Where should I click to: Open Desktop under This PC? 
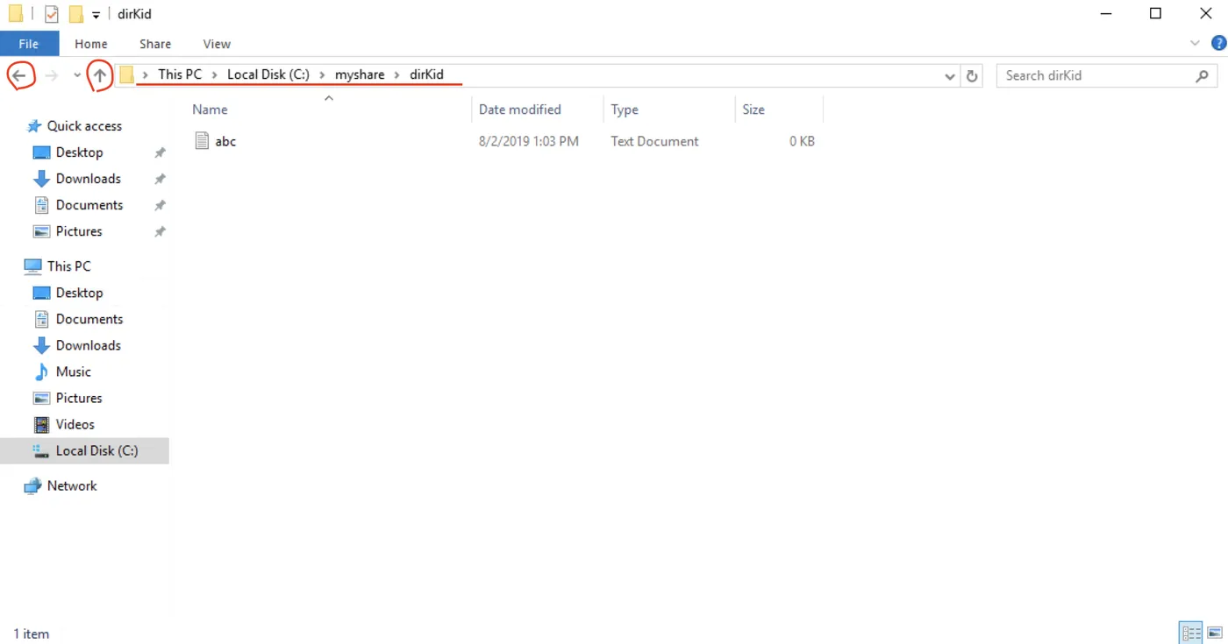tap(79, 293)
